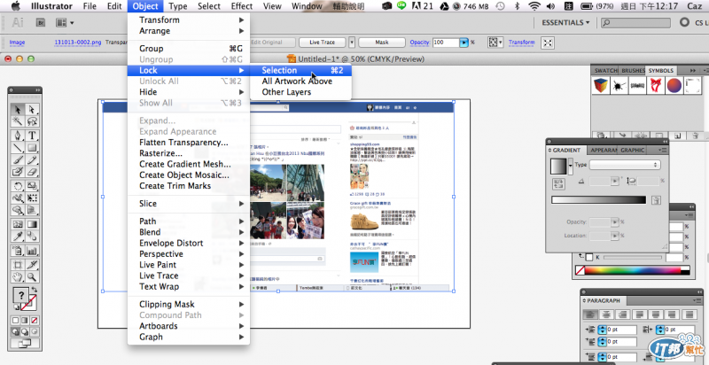Screen dimensions: 709x365
Task: Select the Lasso tool
Action: coord(32,121)
